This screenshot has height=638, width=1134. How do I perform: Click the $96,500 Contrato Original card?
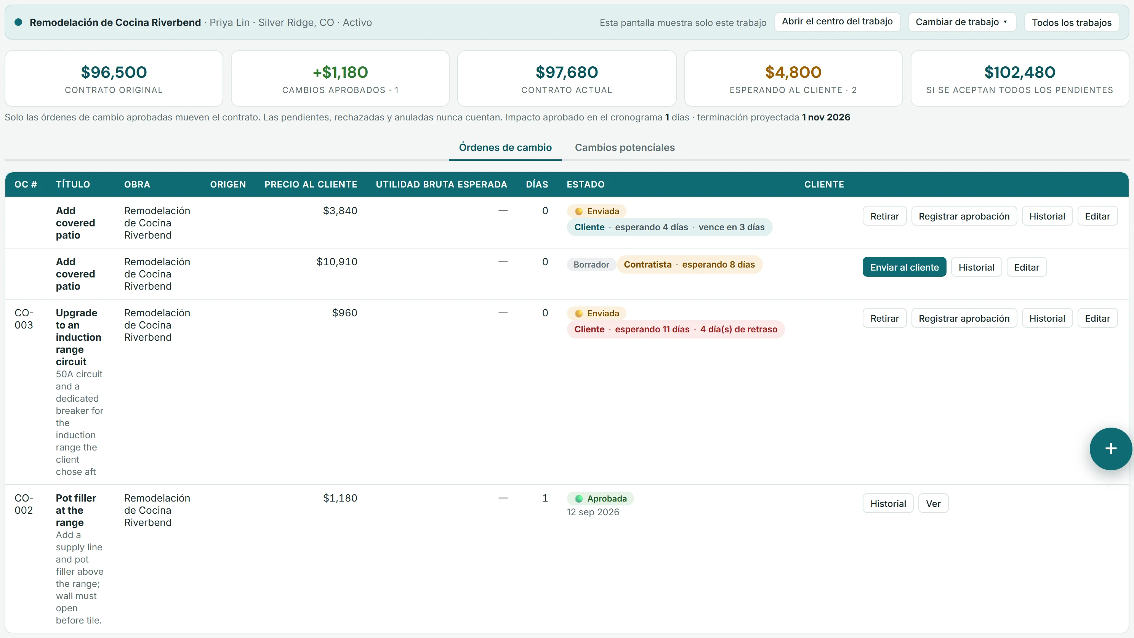[114, 79]
